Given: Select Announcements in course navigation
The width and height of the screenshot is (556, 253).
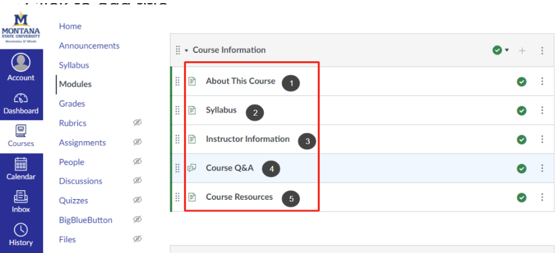Looking at the screenshot, I should click(x=89, y=46).
